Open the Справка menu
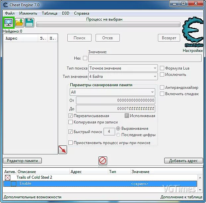This screenshot has width=206, height=203. (82, 13)
